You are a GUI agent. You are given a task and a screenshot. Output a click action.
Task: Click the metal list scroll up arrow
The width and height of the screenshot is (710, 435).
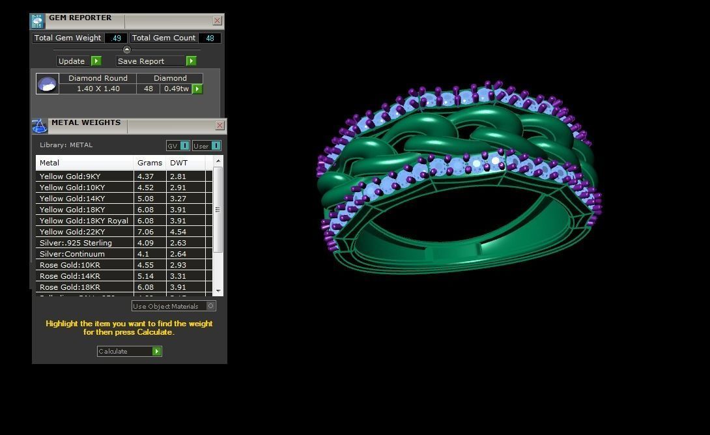[x=218, y=161]
